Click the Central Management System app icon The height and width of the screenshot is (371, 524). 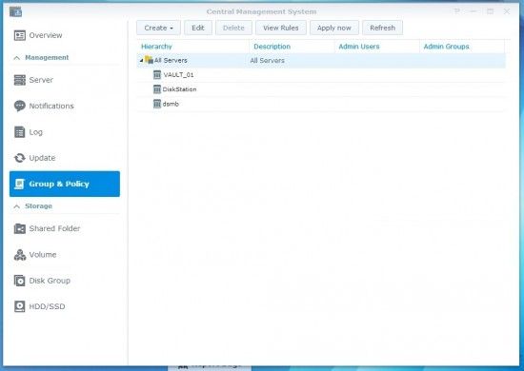[x=15, y=11]
